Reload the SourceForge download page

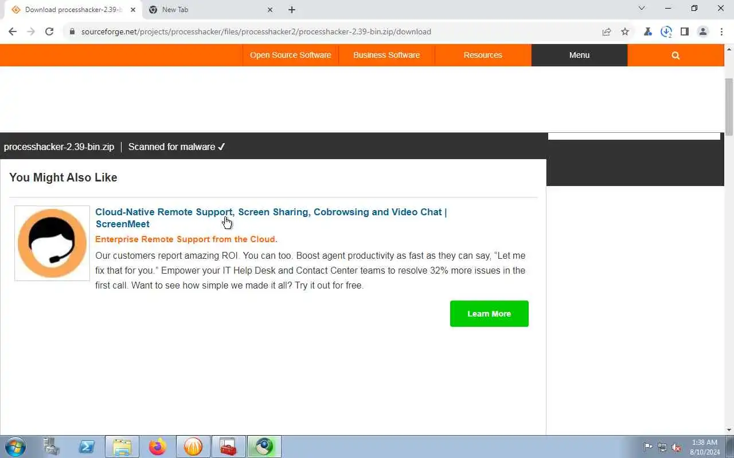pos(49,31)
